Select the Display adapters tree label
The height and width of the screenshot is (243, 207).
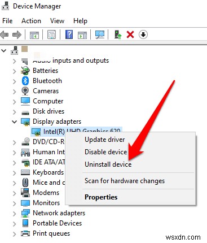(57, 121)
